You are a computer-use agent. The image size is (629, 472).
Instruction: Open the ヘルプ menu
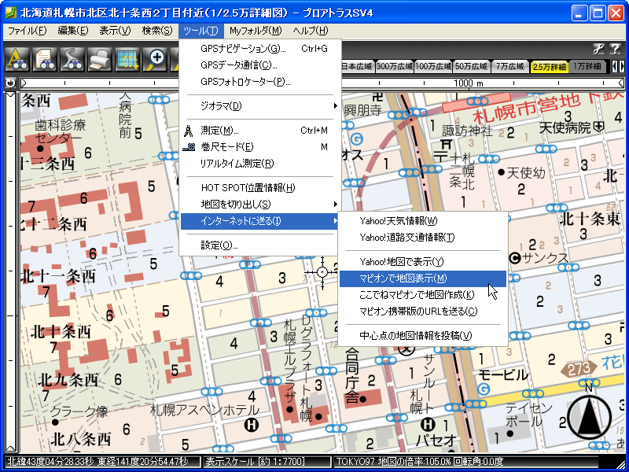point(310,31)
